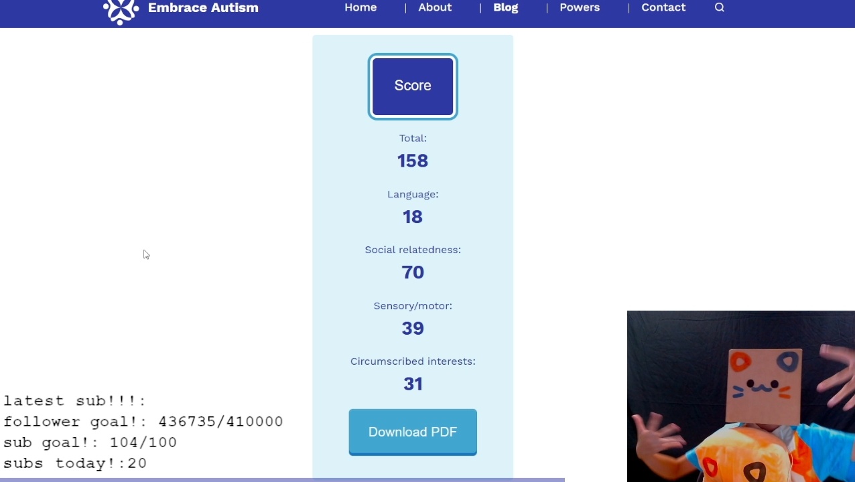Click the Circumscribed interests: label
The height and width of the screenshot is (482, 855).
(413, 361)
